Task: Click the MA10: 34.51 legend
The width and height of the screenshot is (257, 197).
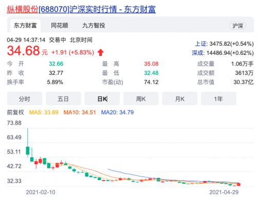Action: (80, 112)
